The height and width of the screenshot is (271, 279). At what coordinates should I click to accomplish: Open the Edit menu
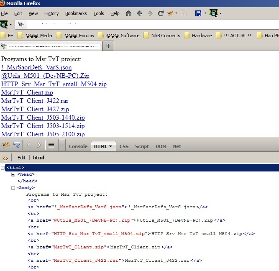point(18,13)
